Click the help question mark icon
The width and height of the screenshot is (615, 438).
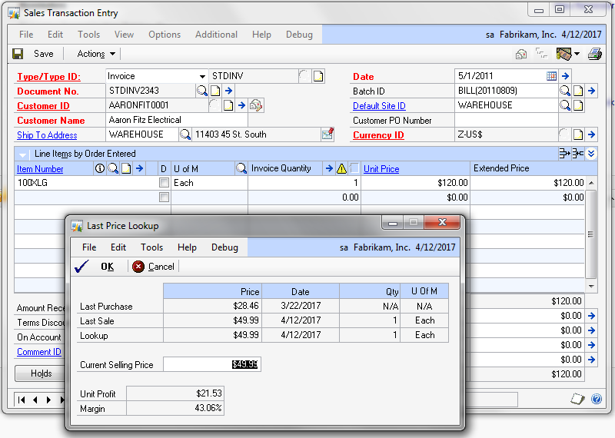point(597,399)
